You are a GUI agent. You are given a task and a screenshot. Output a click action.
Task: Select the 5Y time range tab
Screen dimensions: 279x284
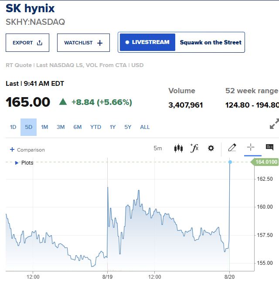click(128, 127)
